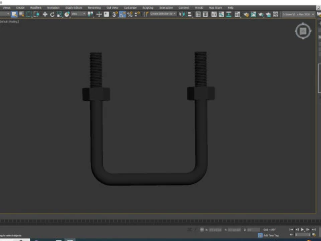Image resolution: width=321 pixels, height=241 pixels.
Task: Toggle Percent Snap
Action: pos(130,14)
